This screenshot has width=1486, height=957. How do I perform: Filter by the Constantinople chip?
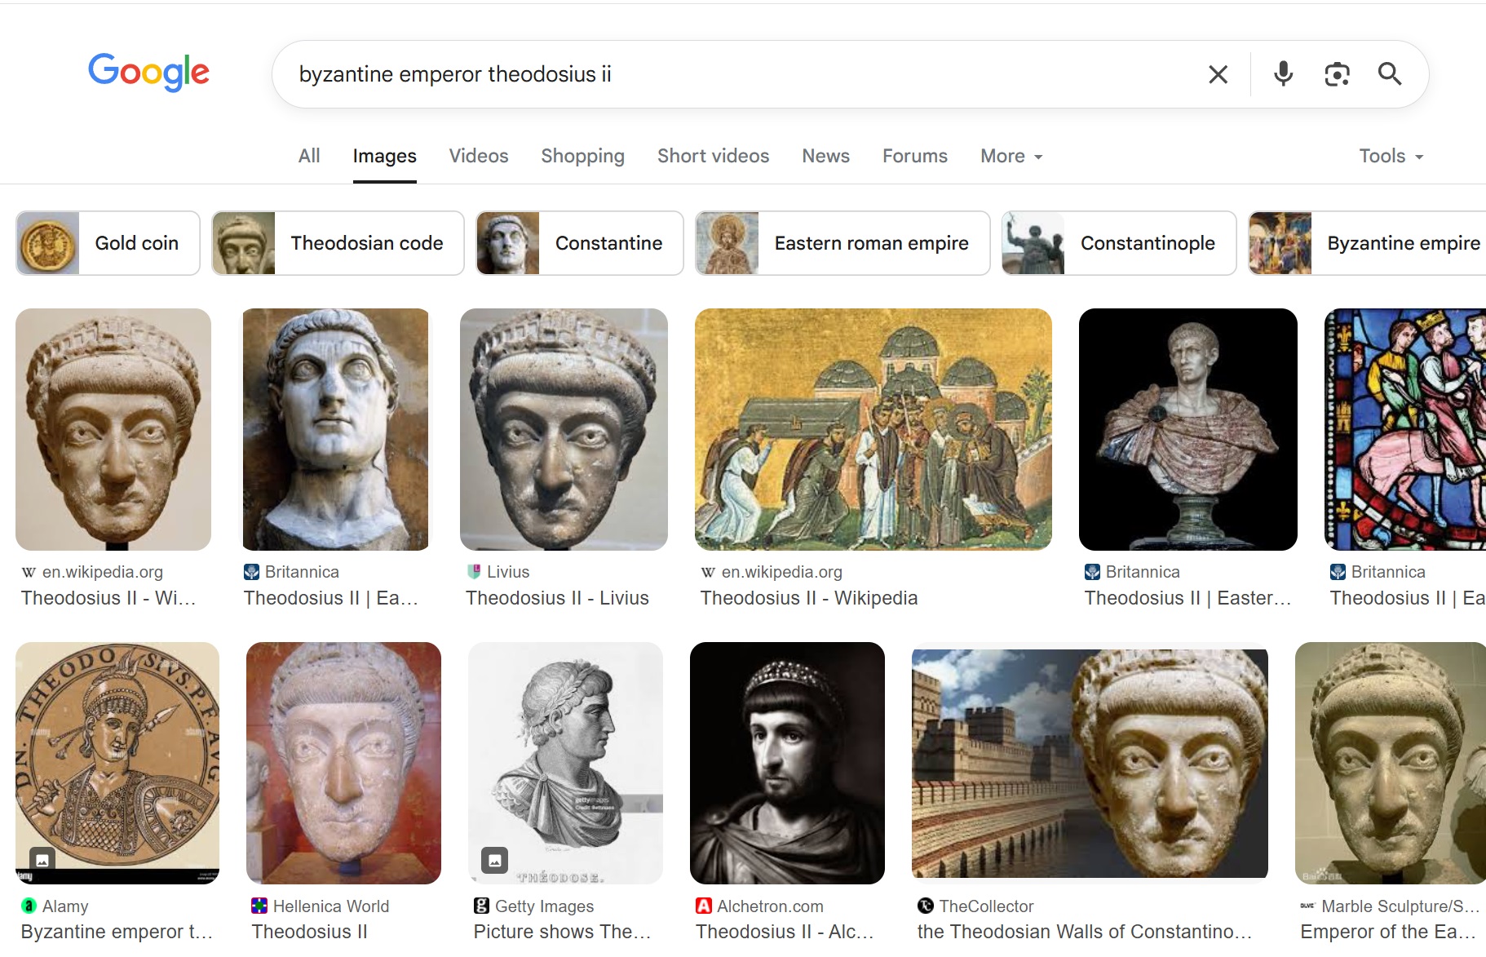tap(1119, 243)
